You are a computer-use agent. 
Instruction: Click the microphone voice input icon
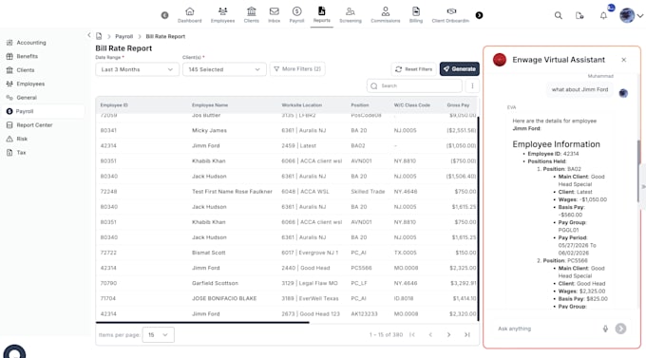pyautogui.click(x=605, y=329)
